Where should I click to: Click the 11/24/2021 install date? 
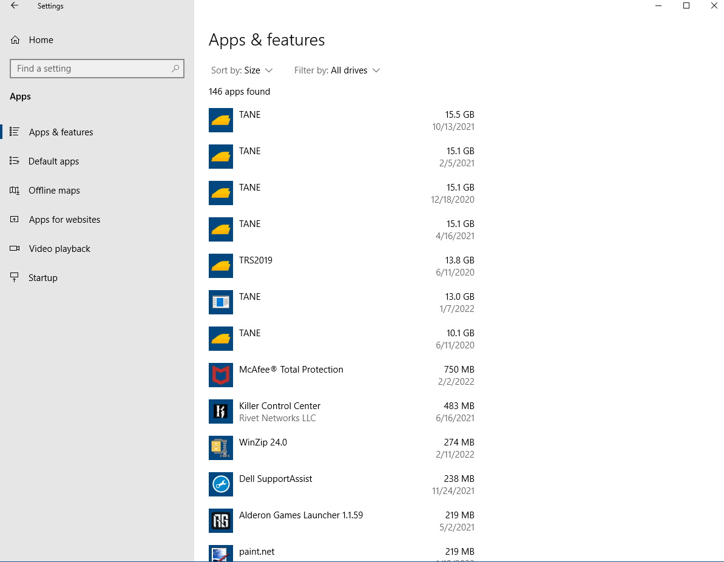453,491
